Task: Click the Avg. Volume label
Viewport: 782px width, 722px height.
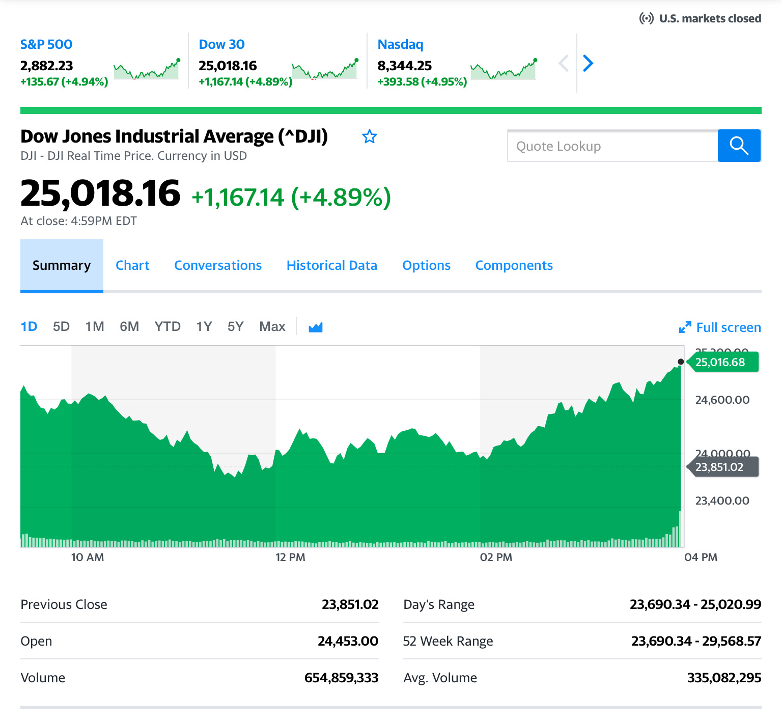Action: pyautogui.click(x=440, y=678)
